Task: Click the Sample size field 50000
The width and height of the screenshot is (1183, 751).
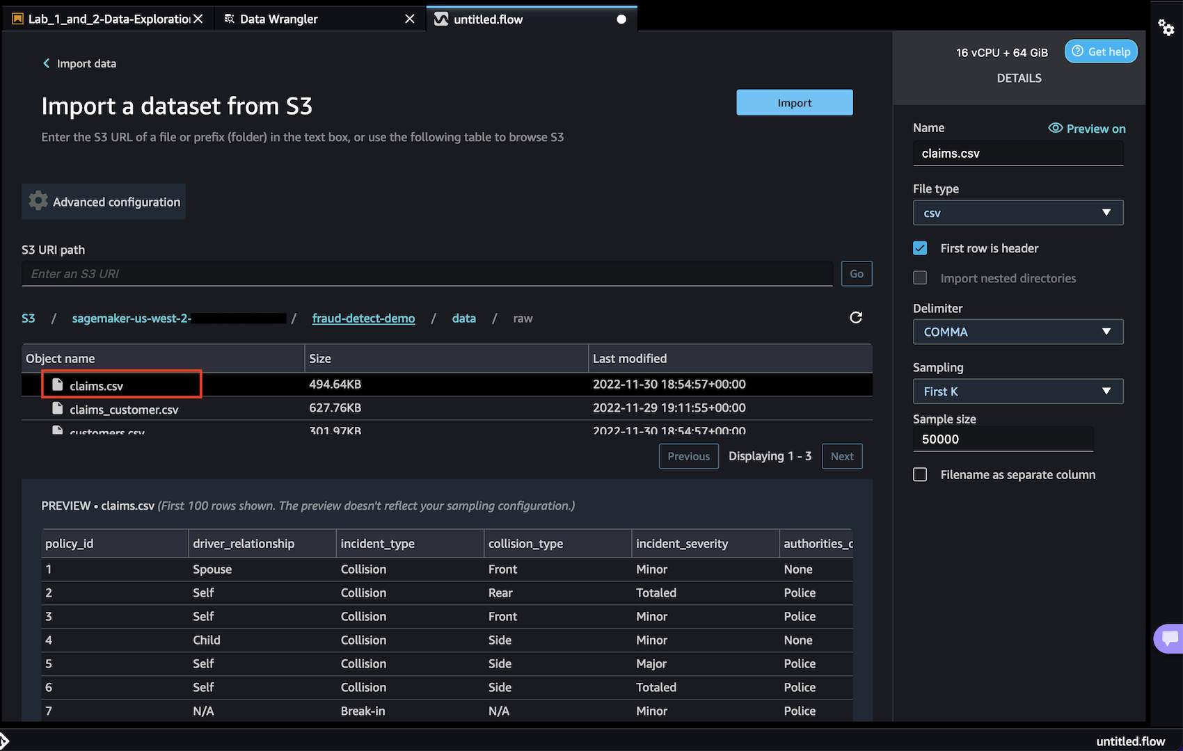Action: click(x=1003, y=439)
